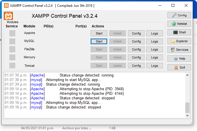The height and width of the screenshot is (131, 197).
Task: Open the Config button with wrench icon
Action: coord(179,15)
